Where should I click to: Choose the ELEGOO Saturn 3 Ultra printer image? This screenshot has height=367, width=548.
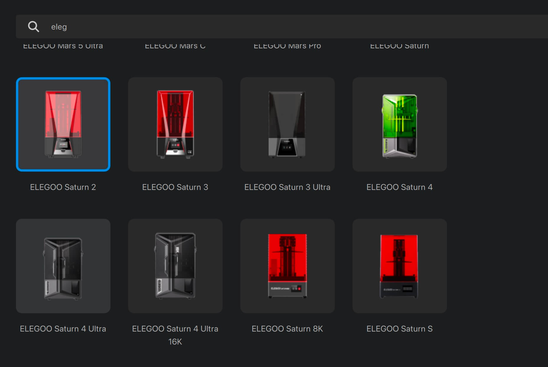point(288,124)
